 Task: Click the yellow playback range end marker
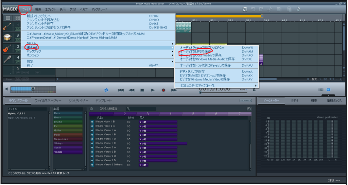pos(262,16)
